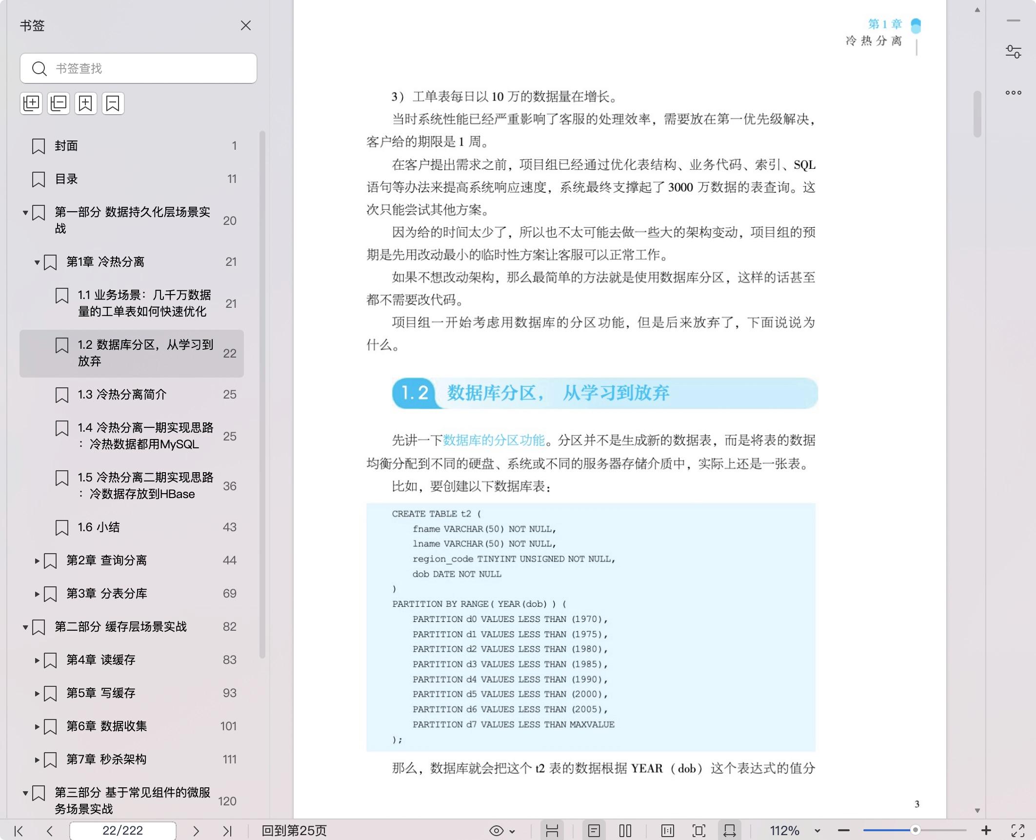The image size is (1036, 840).
Task: Collapse the right sidebar dash icon
Action: (x=1014, y=20)
